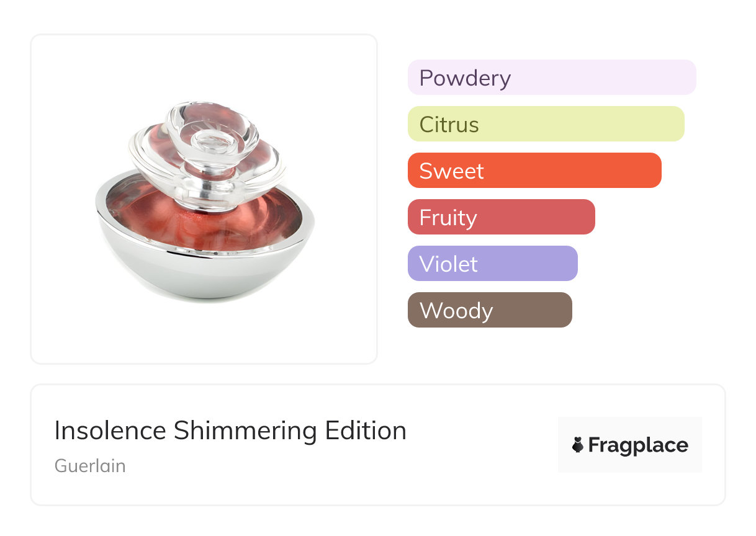
Task: Click the Fragplace brand name text
Action: pyautogui.click(x=638, y=445)
